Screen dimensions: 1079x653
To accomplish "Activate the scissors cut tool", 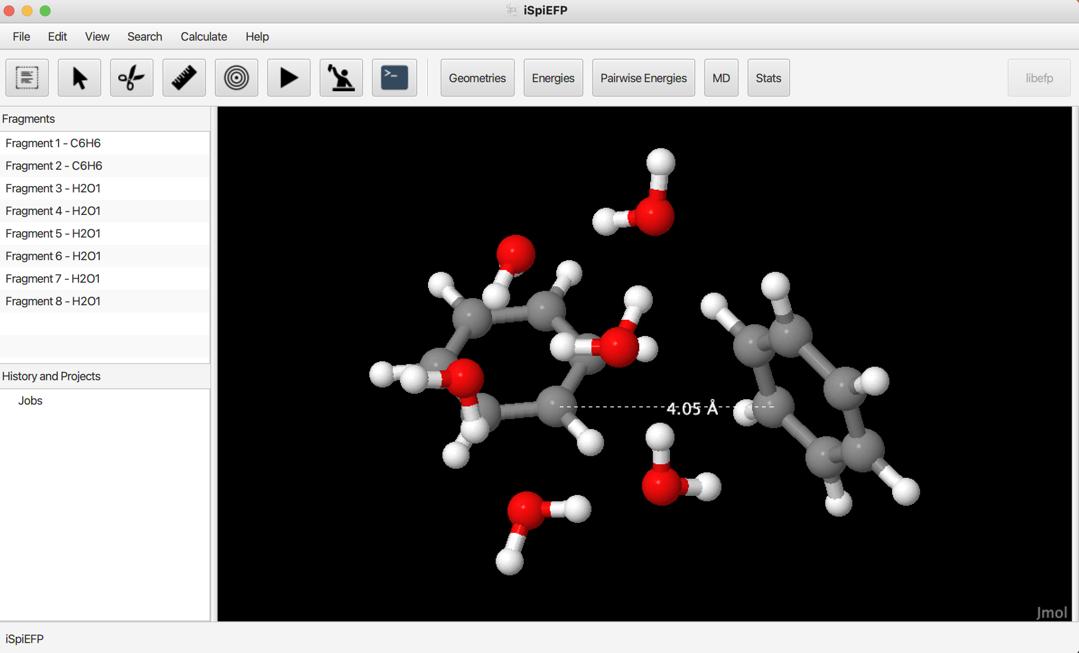I will [x=132, y=78].
